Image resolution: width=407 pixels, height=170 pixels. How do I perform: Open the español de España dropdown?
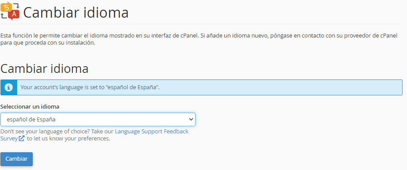coord(98,119)
